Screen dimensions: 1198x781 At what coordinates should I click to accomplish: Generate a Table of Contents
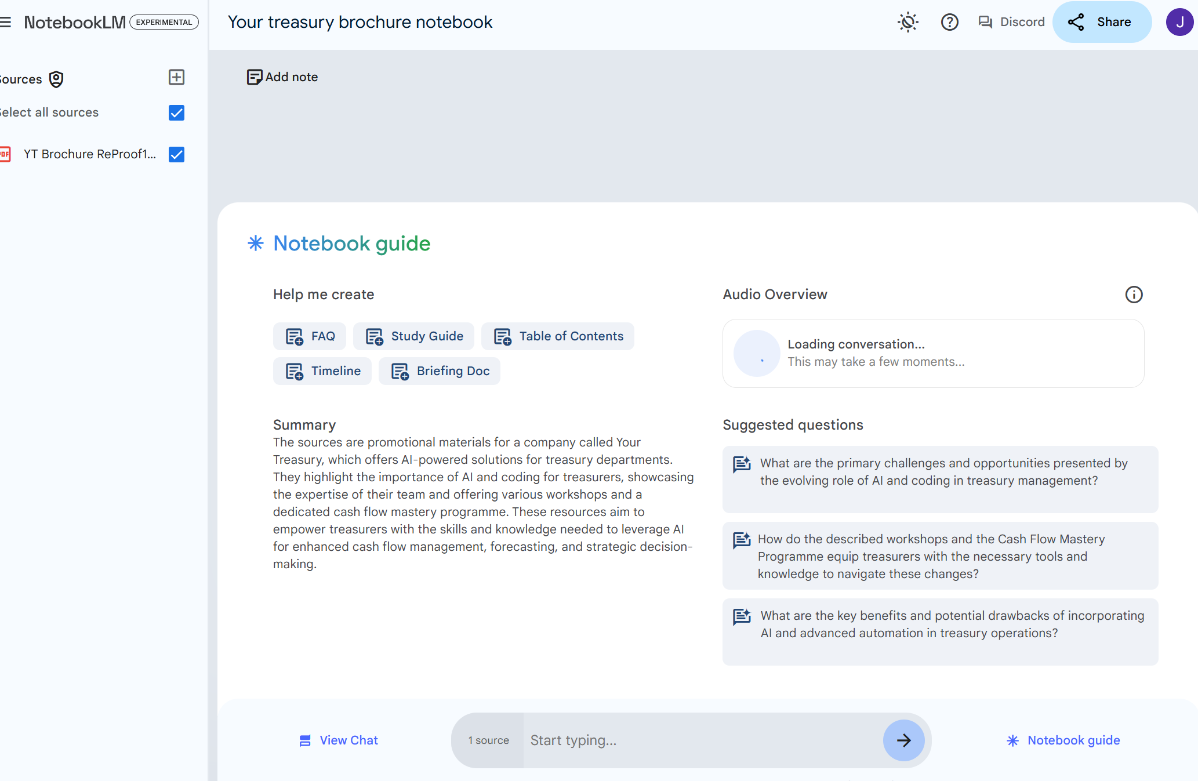(x=557, y=336)
